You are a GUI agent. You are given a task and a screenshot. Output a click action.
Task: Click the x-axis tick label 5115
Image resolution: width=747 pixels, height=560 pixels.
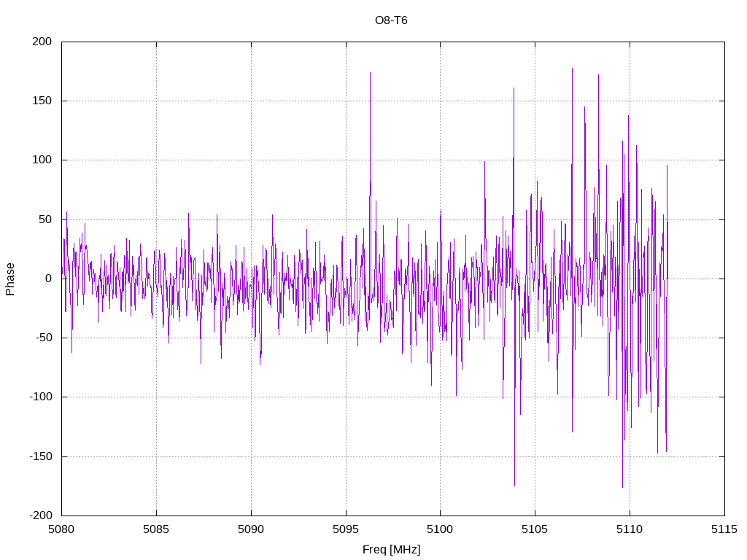tap(724, 529)
